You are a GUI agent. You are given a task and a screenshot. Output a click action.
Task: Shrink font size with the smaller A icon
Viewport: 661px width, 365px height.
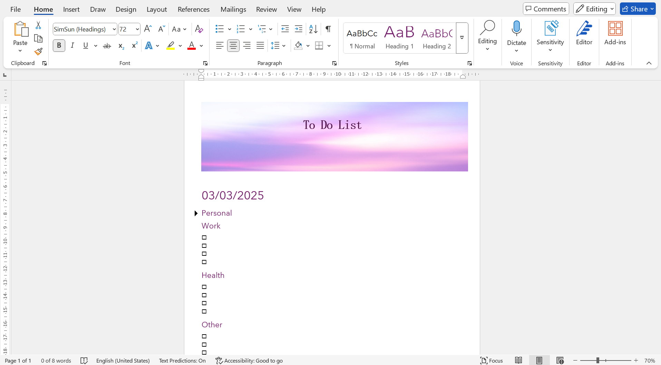161,29
